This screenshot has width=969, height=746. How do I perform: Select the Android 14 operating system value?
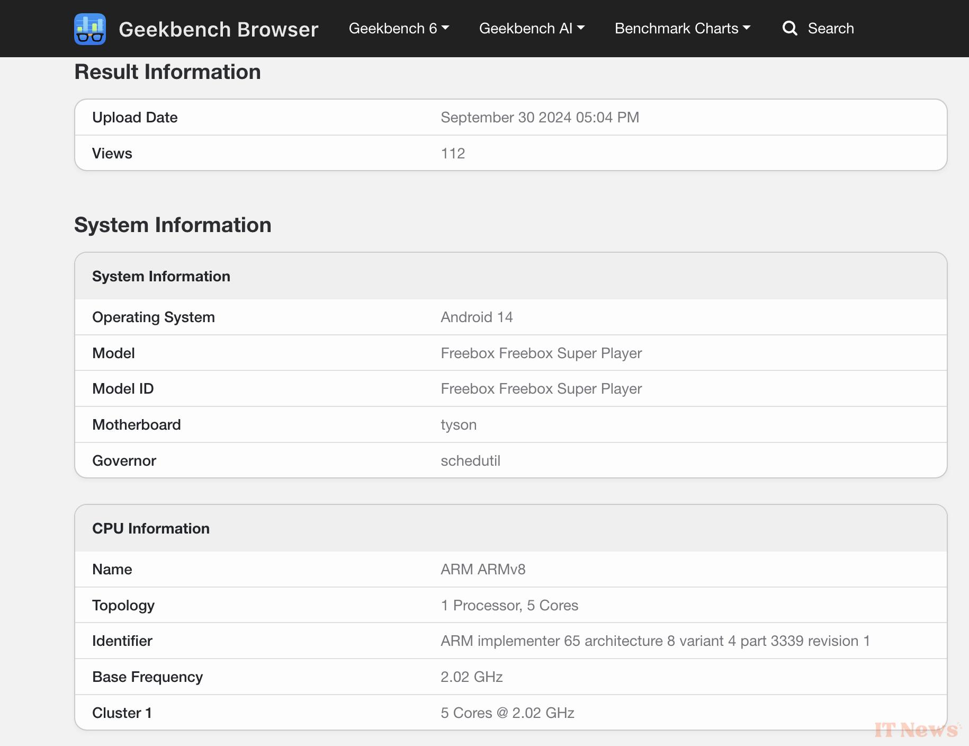[x=477, y=317]
